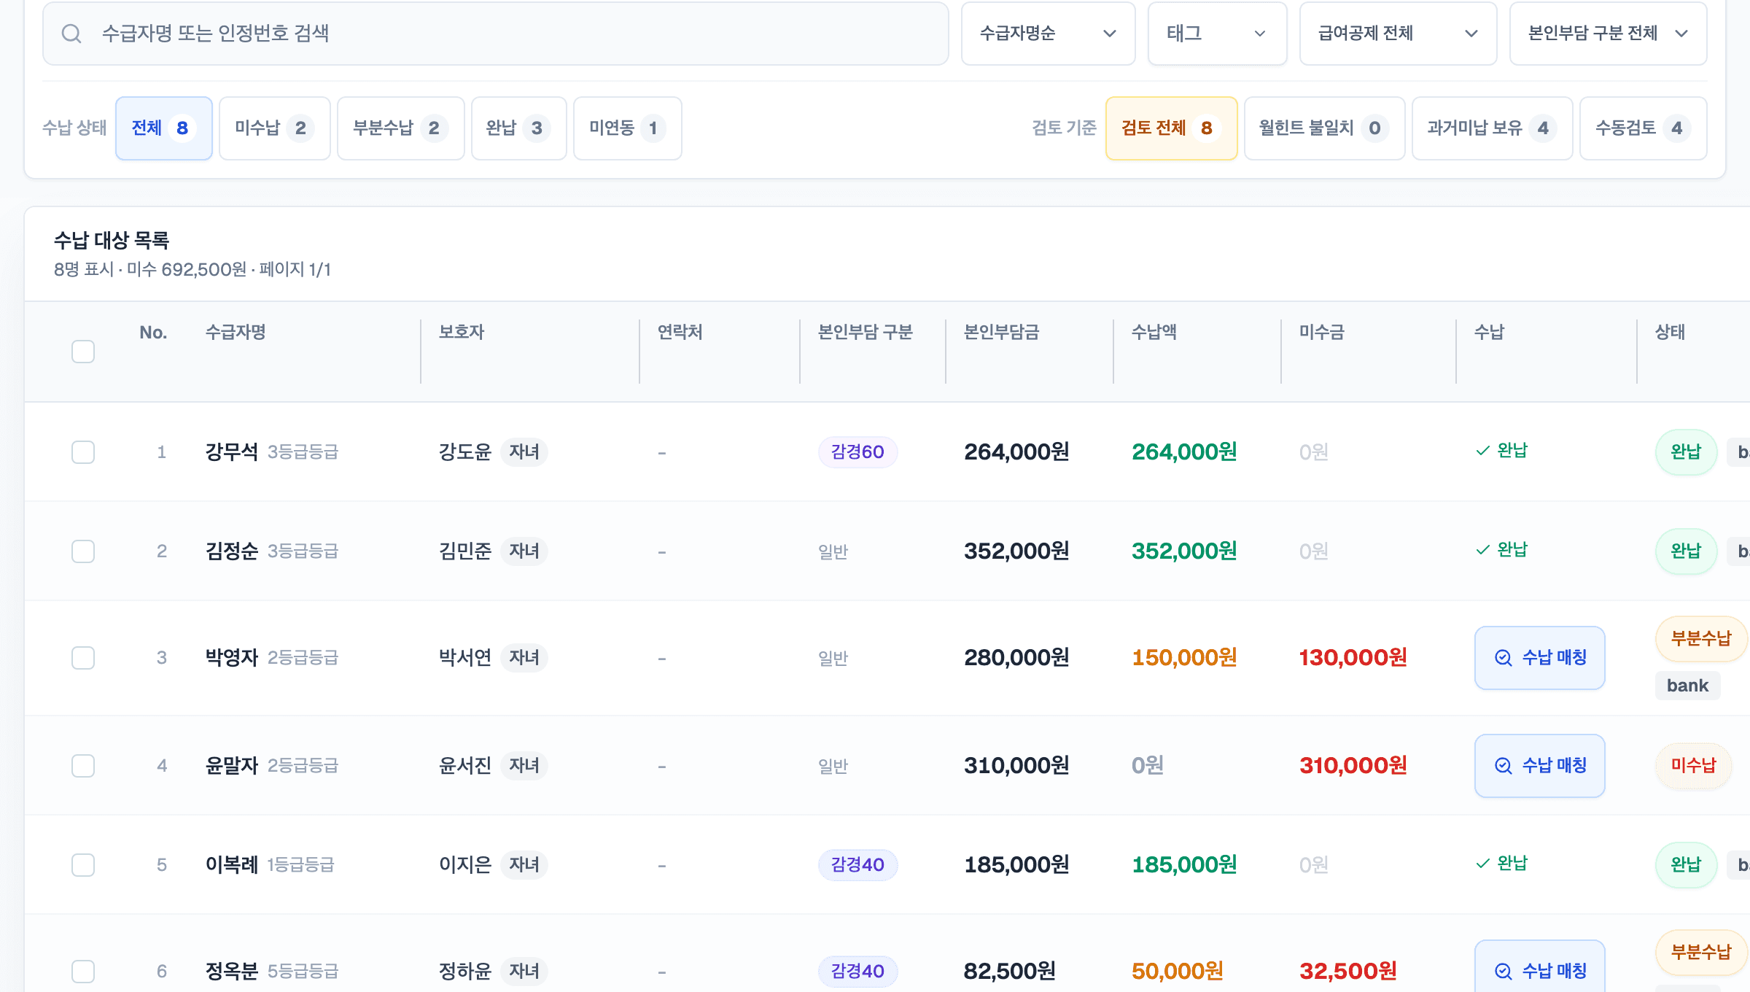Open 수납 매칭 for 정옥분
The image size is (1750, 992).
(x=1540, y=967)
